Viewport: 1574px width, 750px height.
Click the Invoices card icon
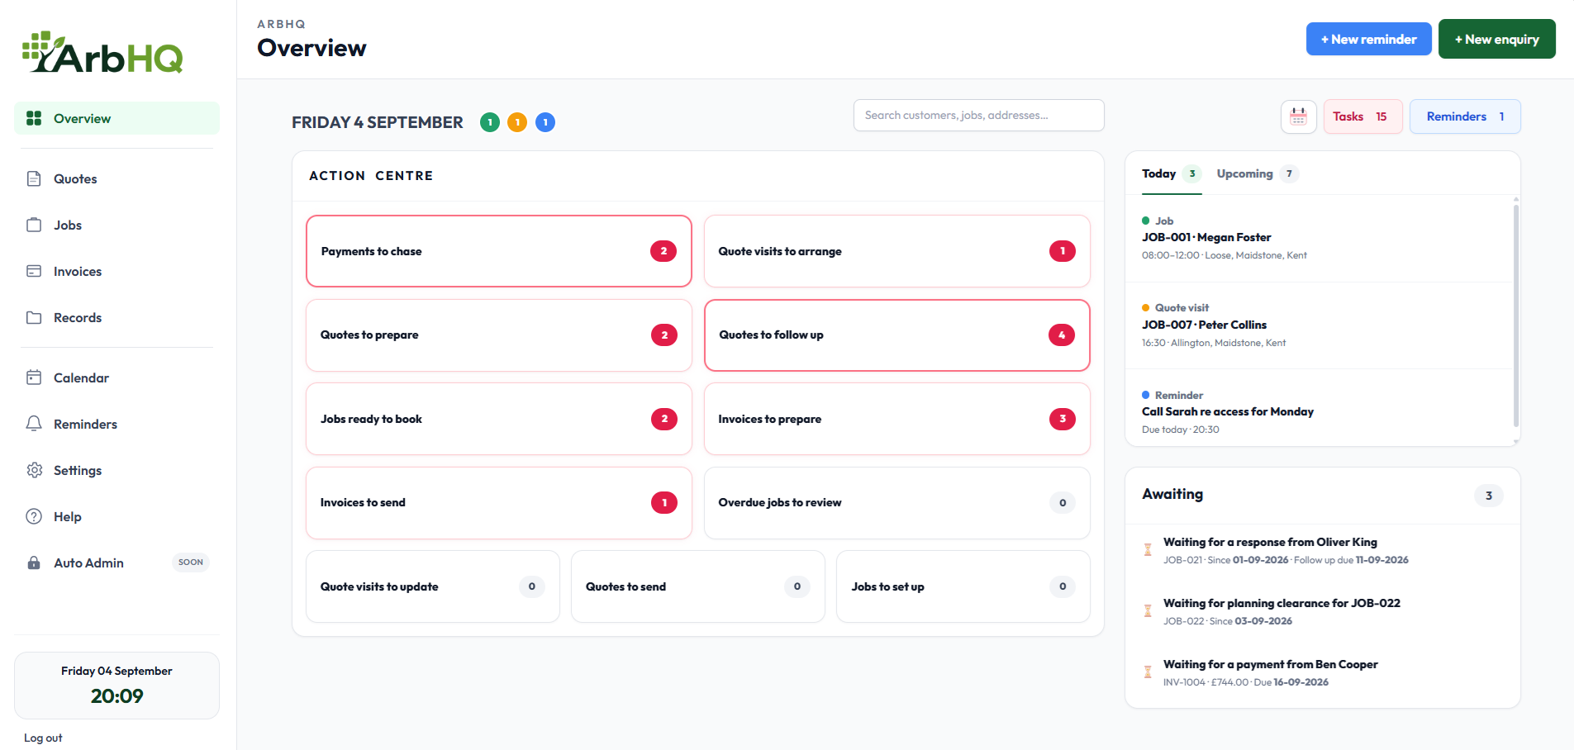click(x=34, y=271)
